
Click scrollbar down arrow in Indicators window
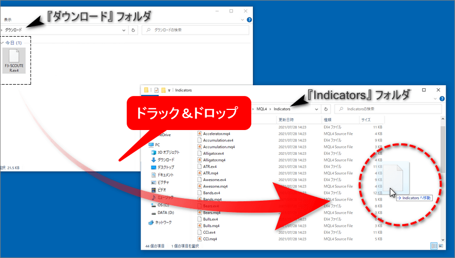(x=443, y=240)
